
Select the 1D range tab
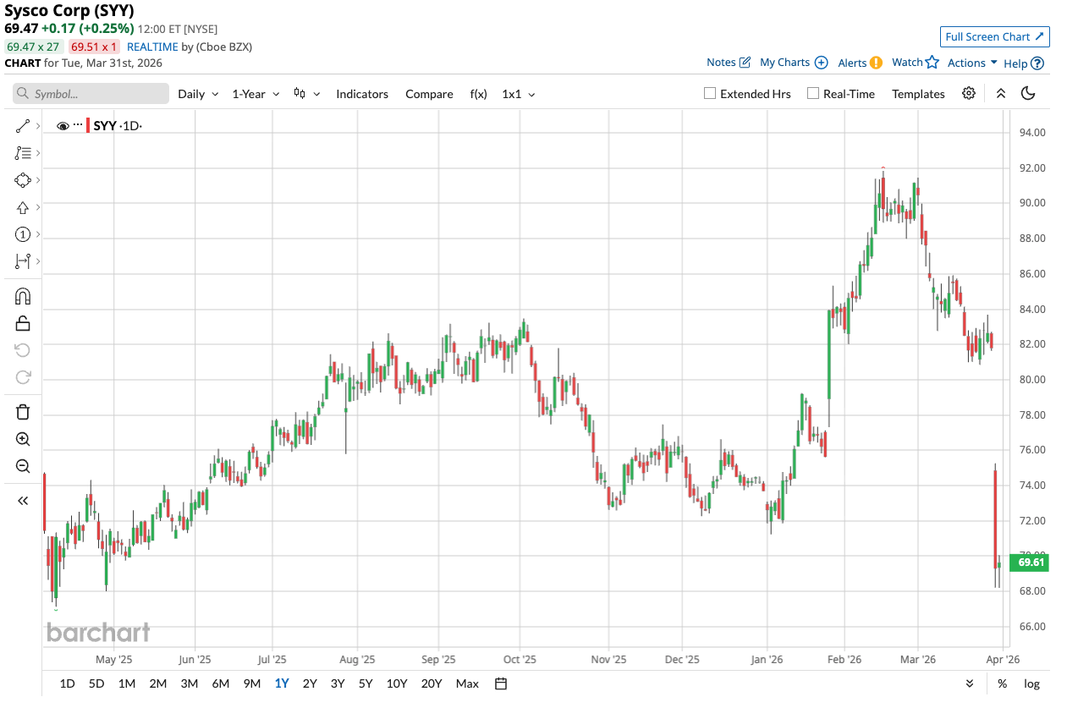pyautogui.click(x=67, y=683)
